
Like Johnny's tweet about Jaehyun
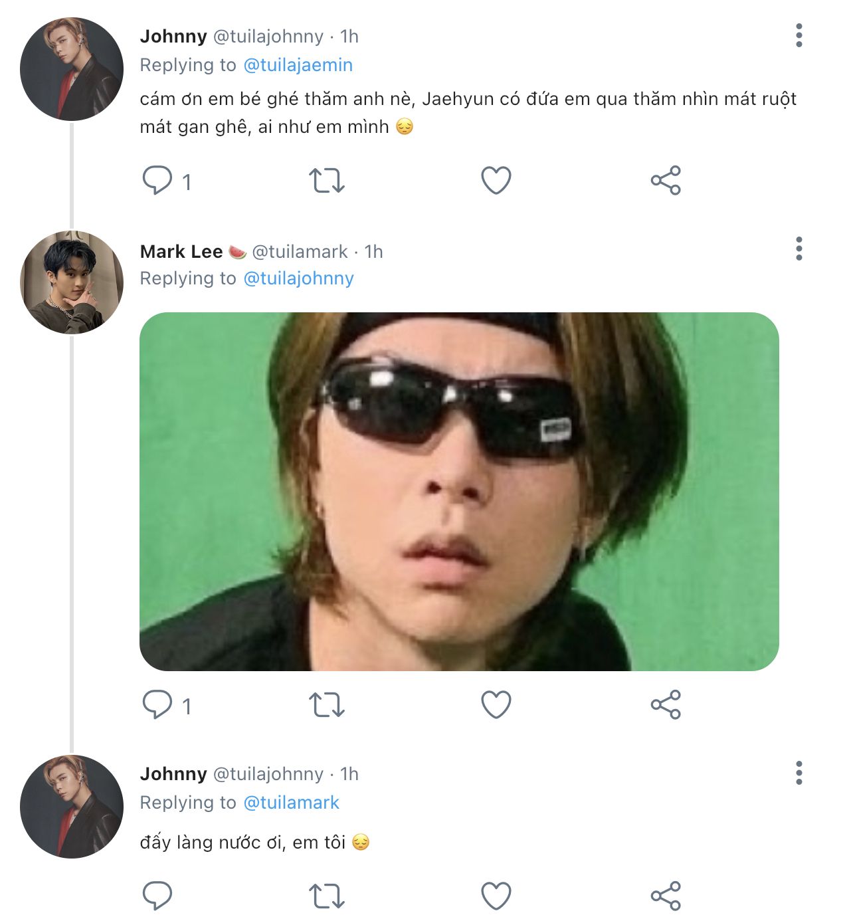tap(496, 180)
